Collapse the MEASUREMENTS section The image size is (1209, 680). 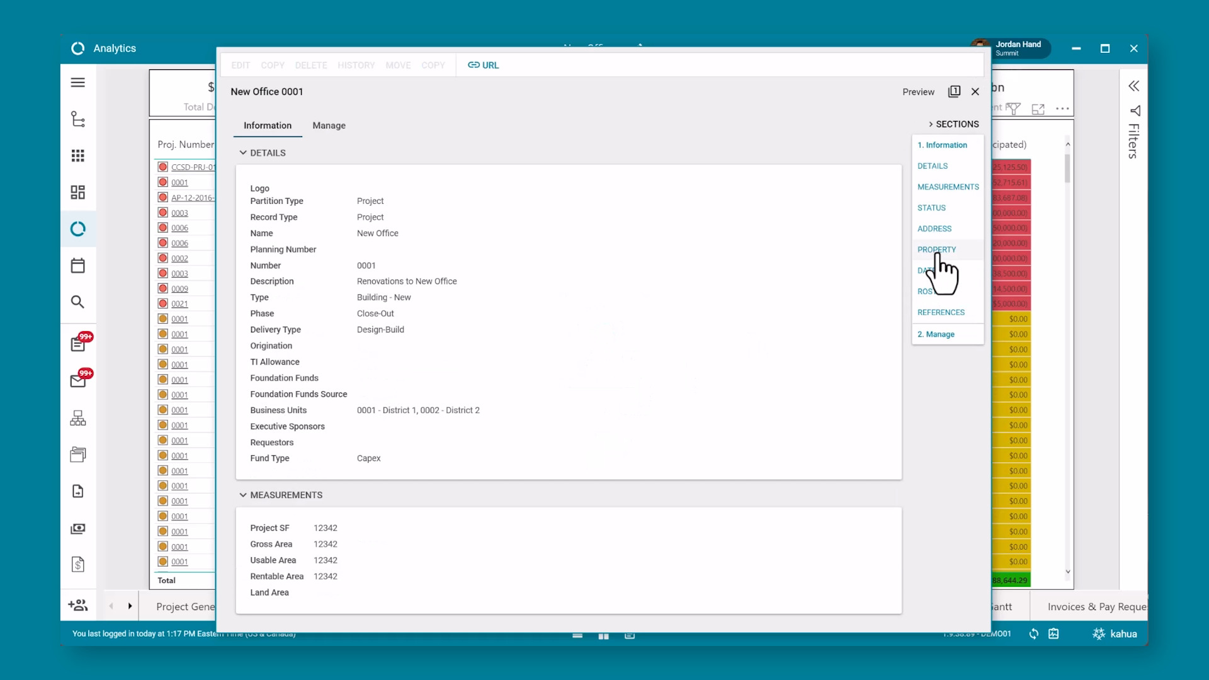pyautogui.click(x=243, y=495)
